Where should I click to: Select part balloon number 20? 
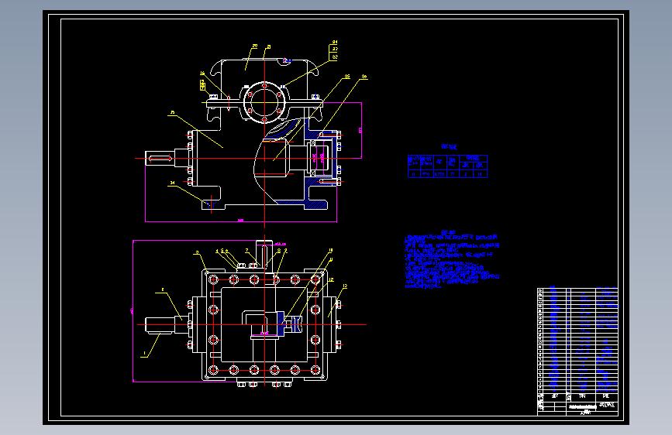[254, 46]
